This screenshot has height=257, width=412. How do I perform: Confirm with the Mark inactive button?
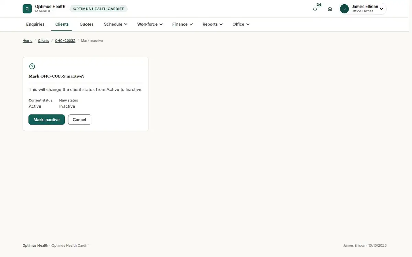47,120
